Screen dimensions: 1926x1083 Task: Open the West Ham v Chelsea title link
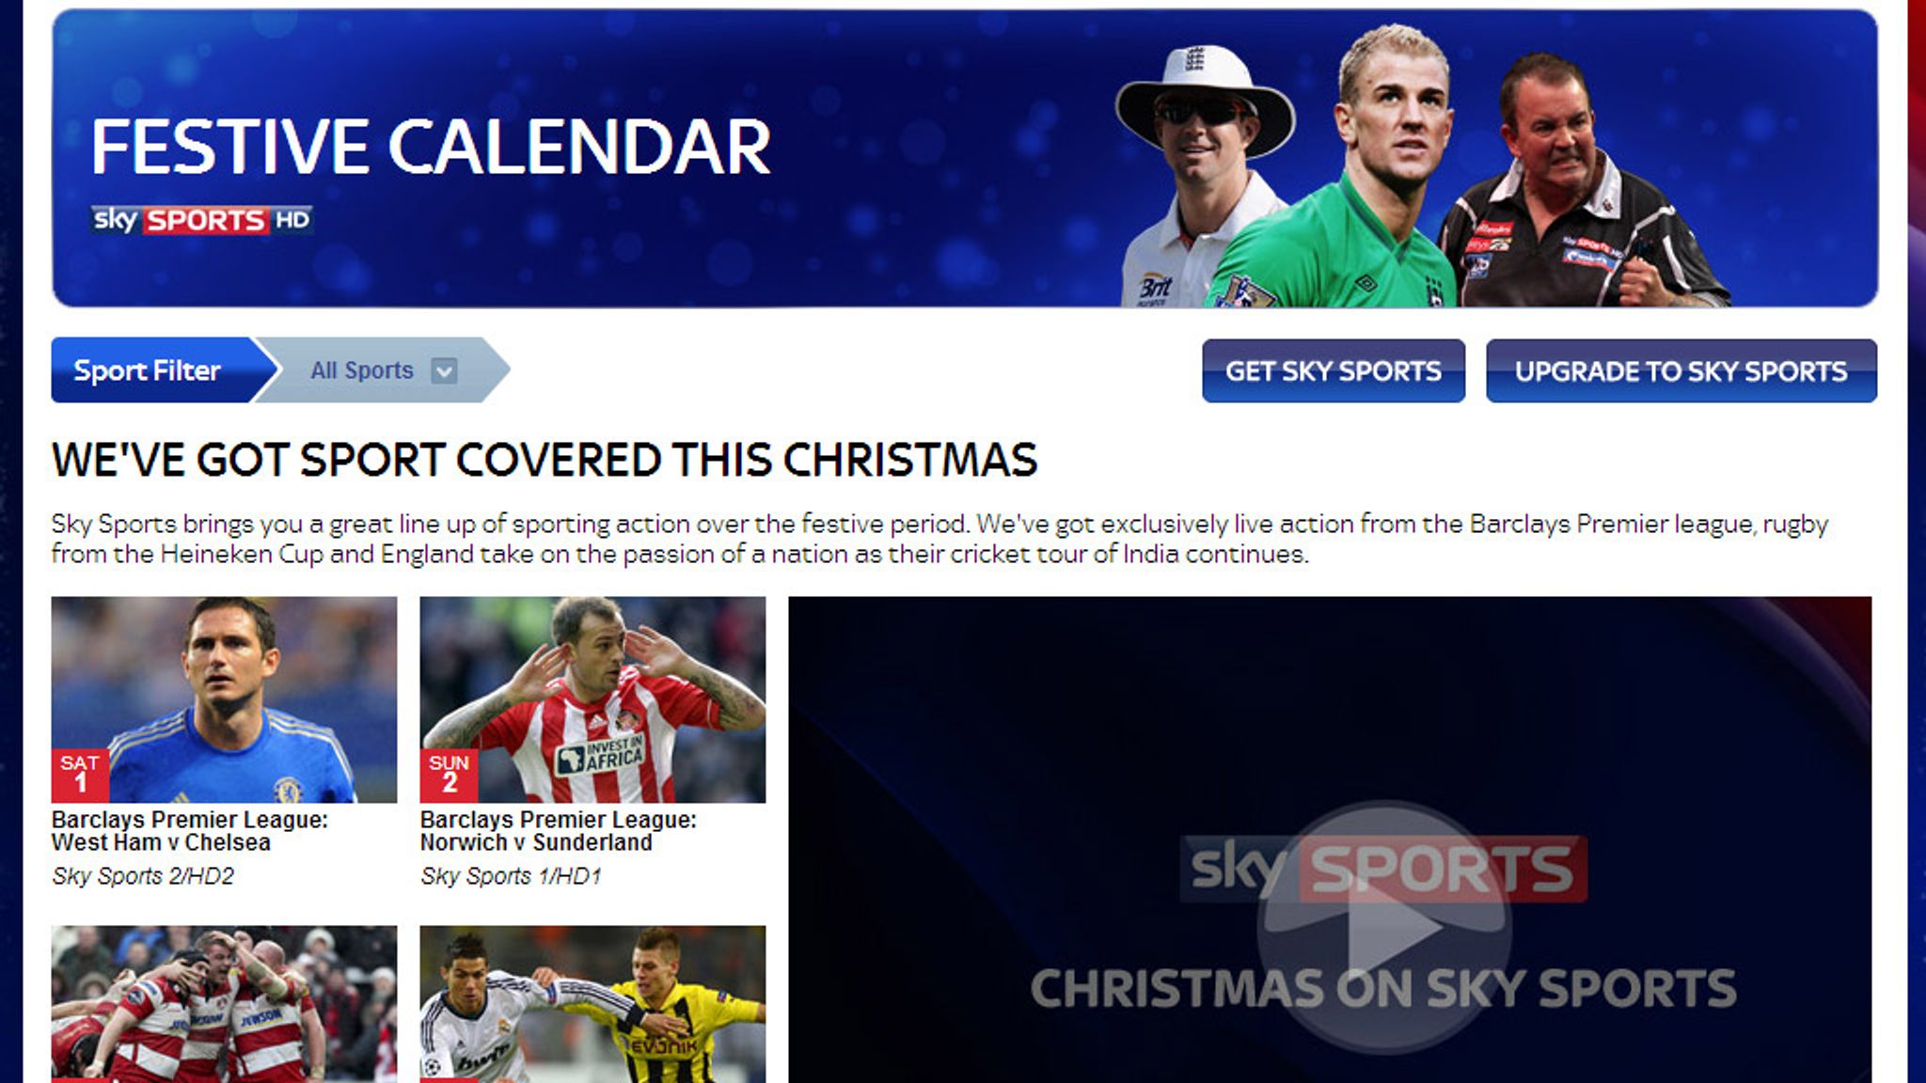click(x=190, y=831)
